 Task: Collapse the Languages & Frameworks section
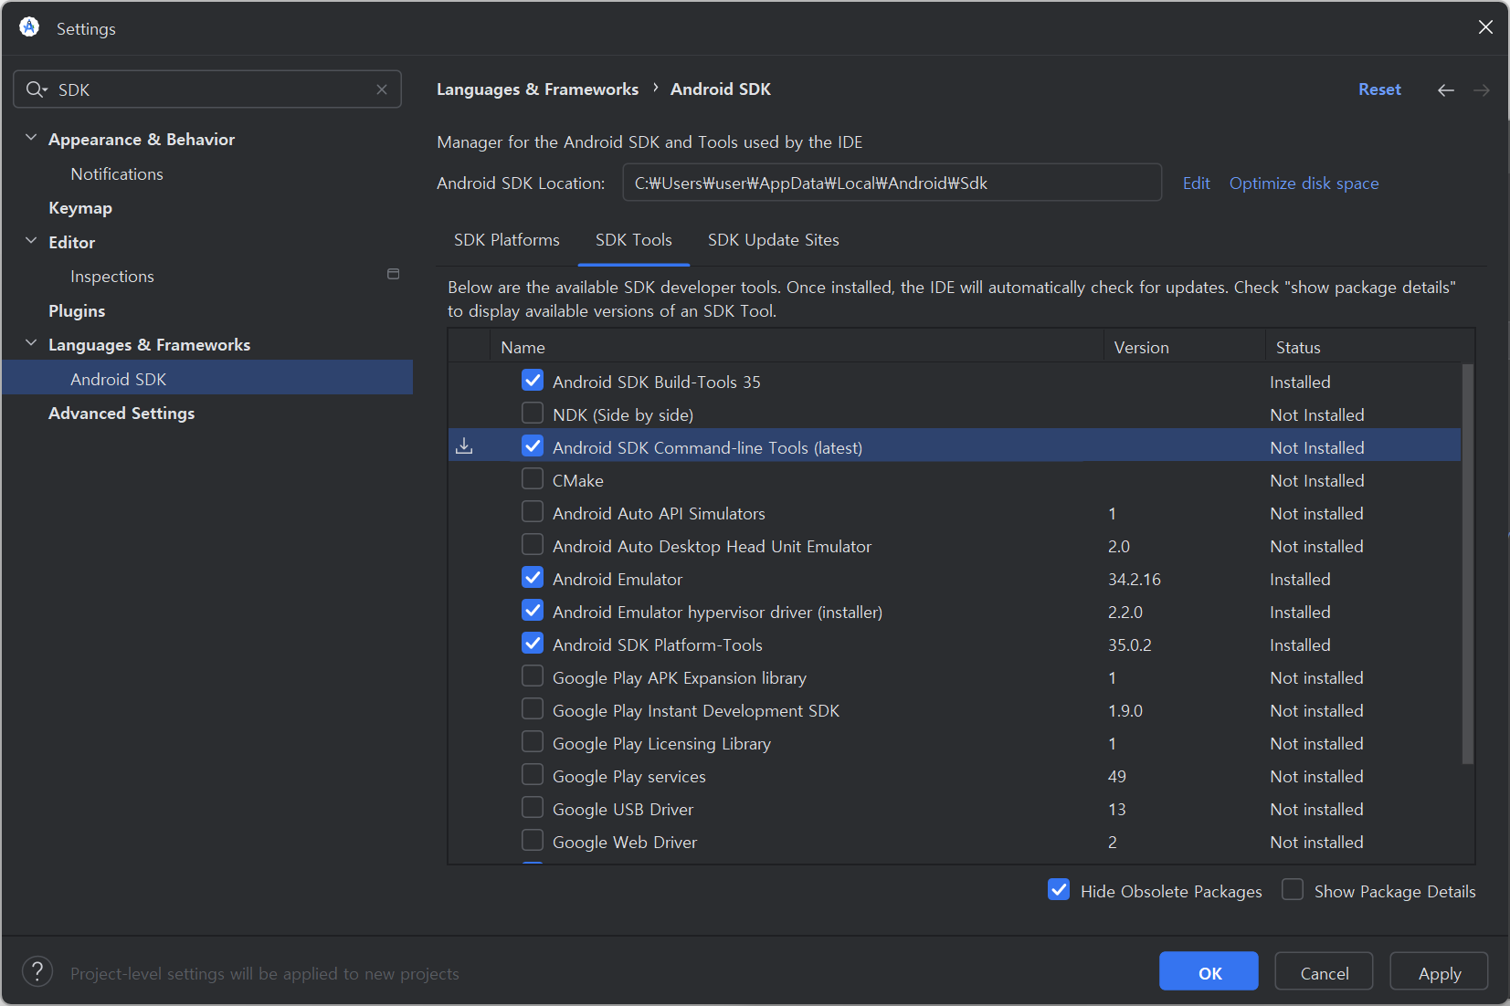pyautogui.click(x=31, y=343)
